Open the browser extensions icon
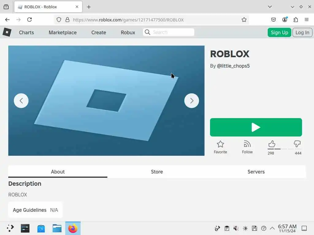 [296, 20]
